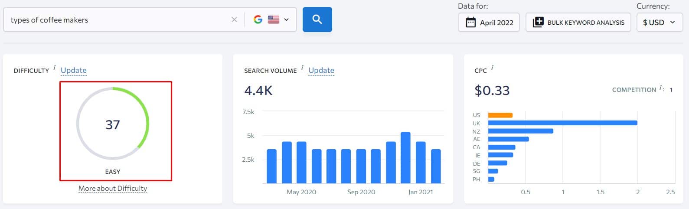Click the 4.4K search volume value
689x209 pixels.
pyautogui.click(x=258, y=91)
